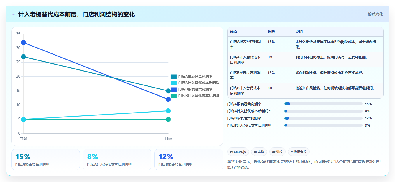Select the 门店B计入替代成本后利润率 table row label
Image resolution: width=395 pixels, height=182 pixels.
245,90
